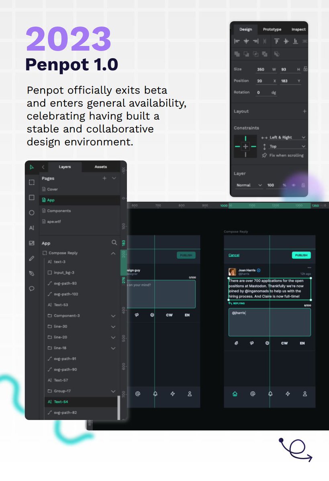Click the layers panel scrollbar thumb
The width and height of the screenshot is (329, 481).
pyautogui.click(x=119, y=408)
